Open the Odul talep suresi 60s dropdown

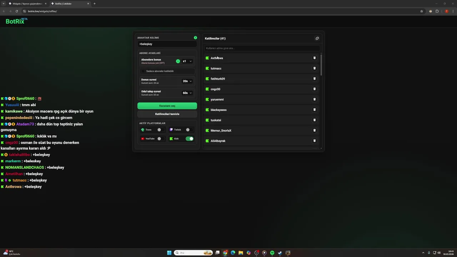click(187, 93)
